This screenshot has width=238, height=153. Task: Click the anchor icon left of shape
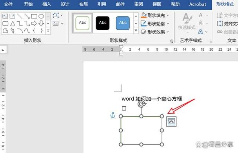[x=113, y=115]
